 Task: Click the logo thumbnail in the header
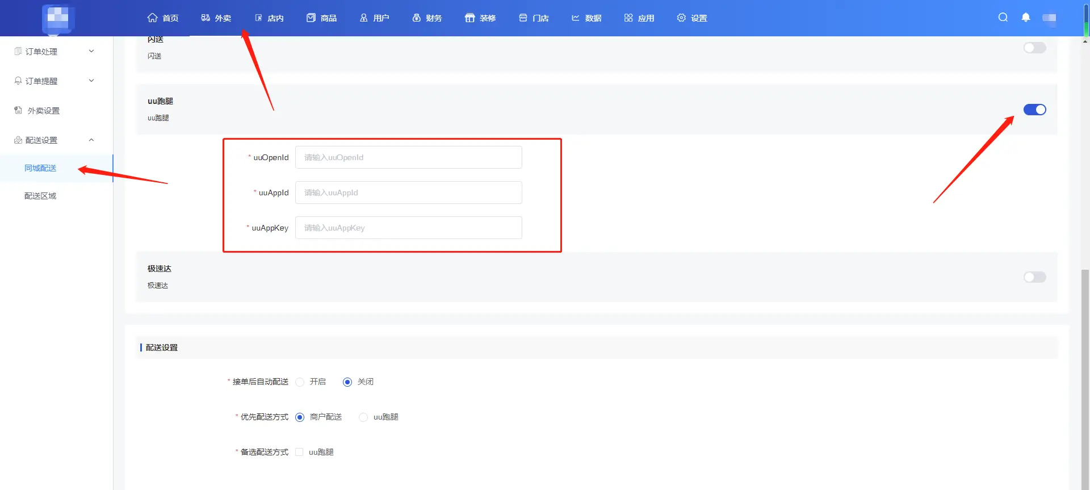tap(58, 18)
